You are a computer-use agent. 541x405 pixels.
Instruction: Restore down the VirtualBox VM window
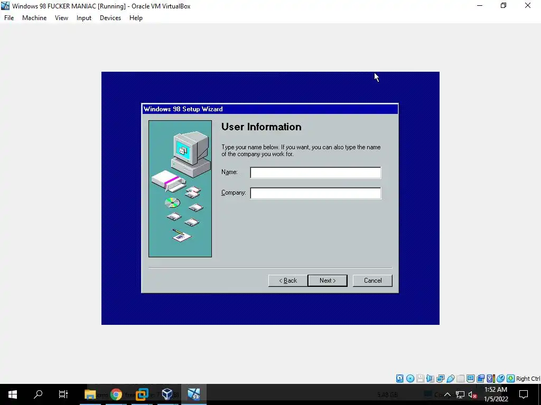pos(503,6)
